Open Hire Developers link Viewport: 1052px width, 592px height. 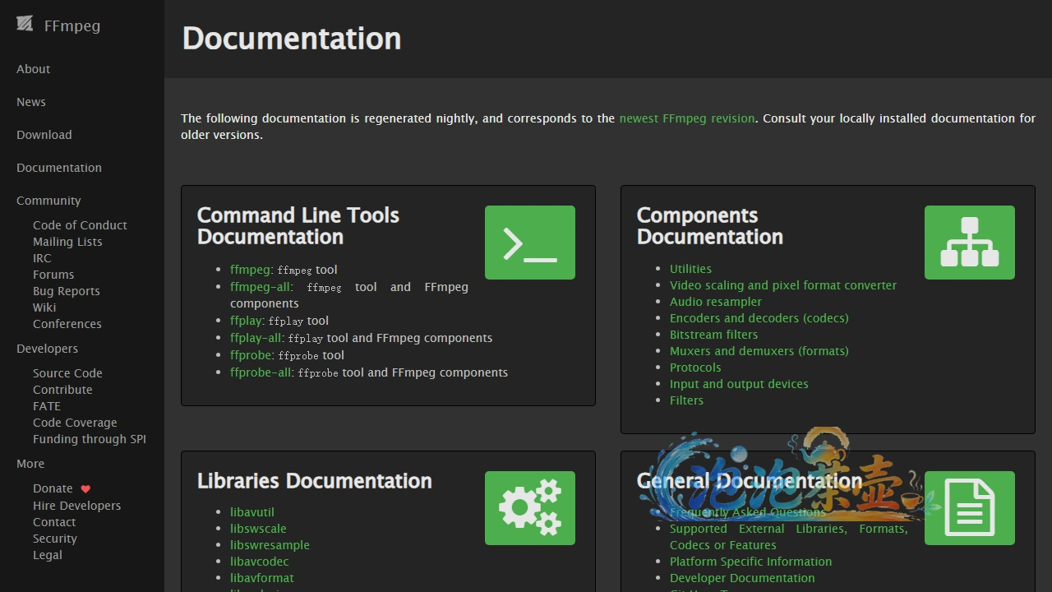[x=76, y=506]
